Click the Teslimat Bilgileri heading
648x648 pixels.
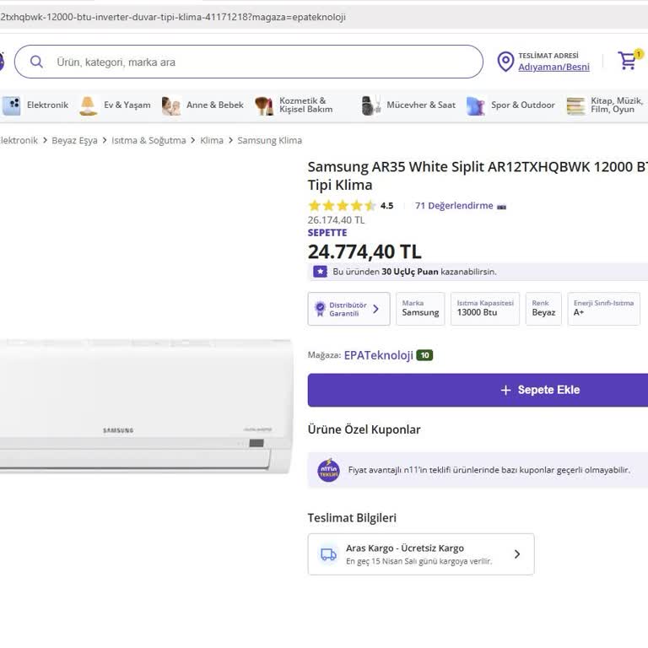point(352,518)
